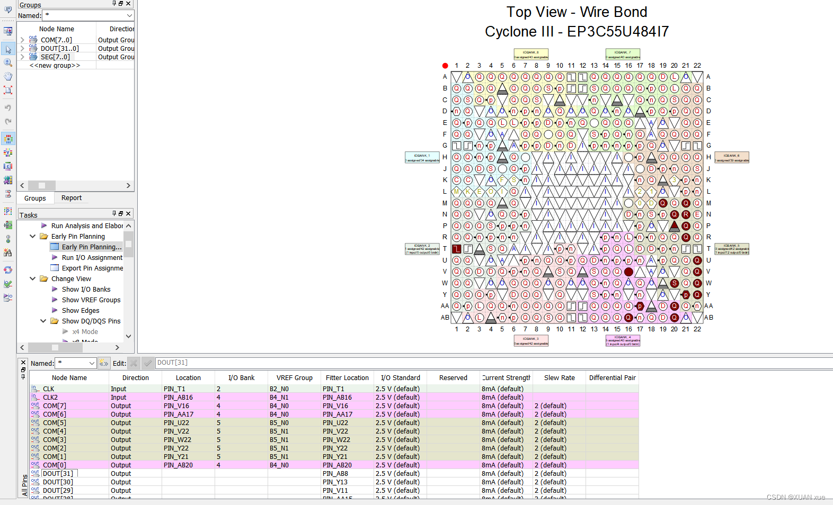Sort by Location column header
This screenshot has width=833, height=505.
click(188, 377)
